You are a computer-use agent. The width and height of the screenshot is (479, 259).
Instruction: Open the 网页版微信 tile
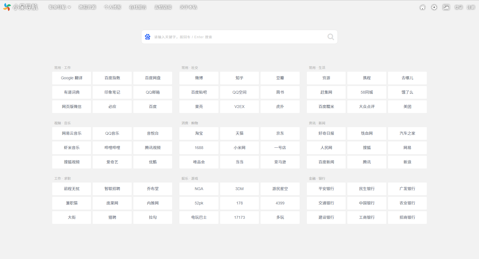click(72, 107)
